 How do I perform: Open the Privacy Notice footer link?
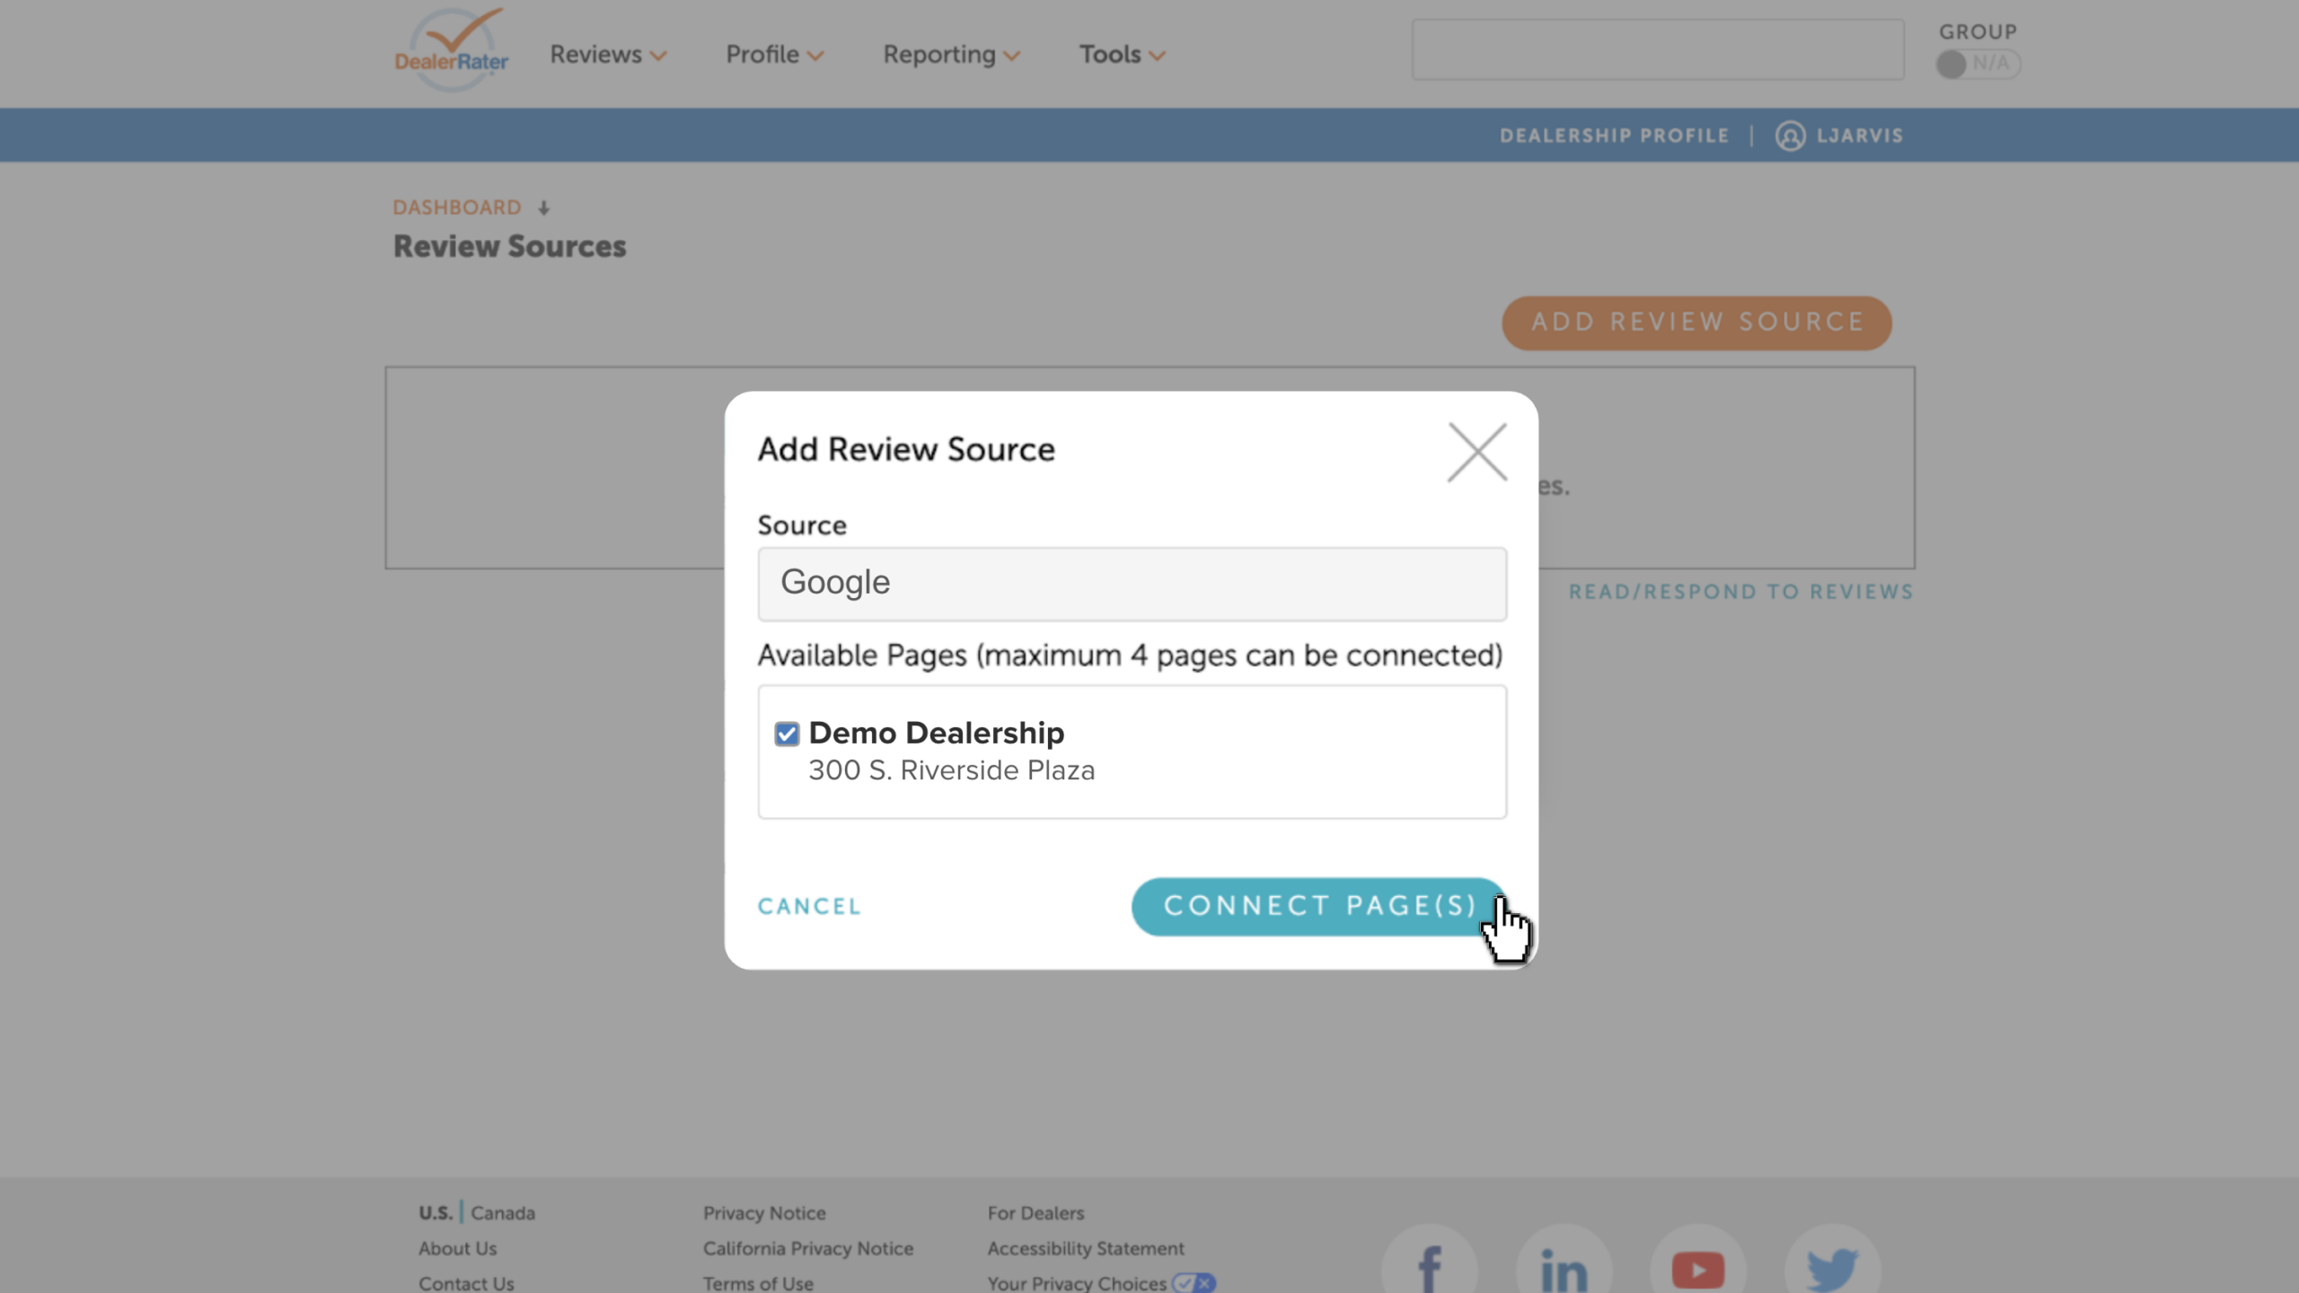pos(764,1213)
